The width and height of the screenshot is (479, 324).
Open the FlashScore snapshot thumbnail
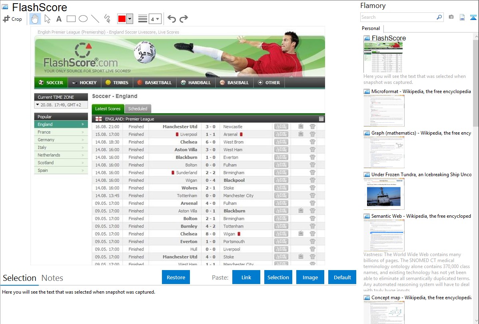383,57
